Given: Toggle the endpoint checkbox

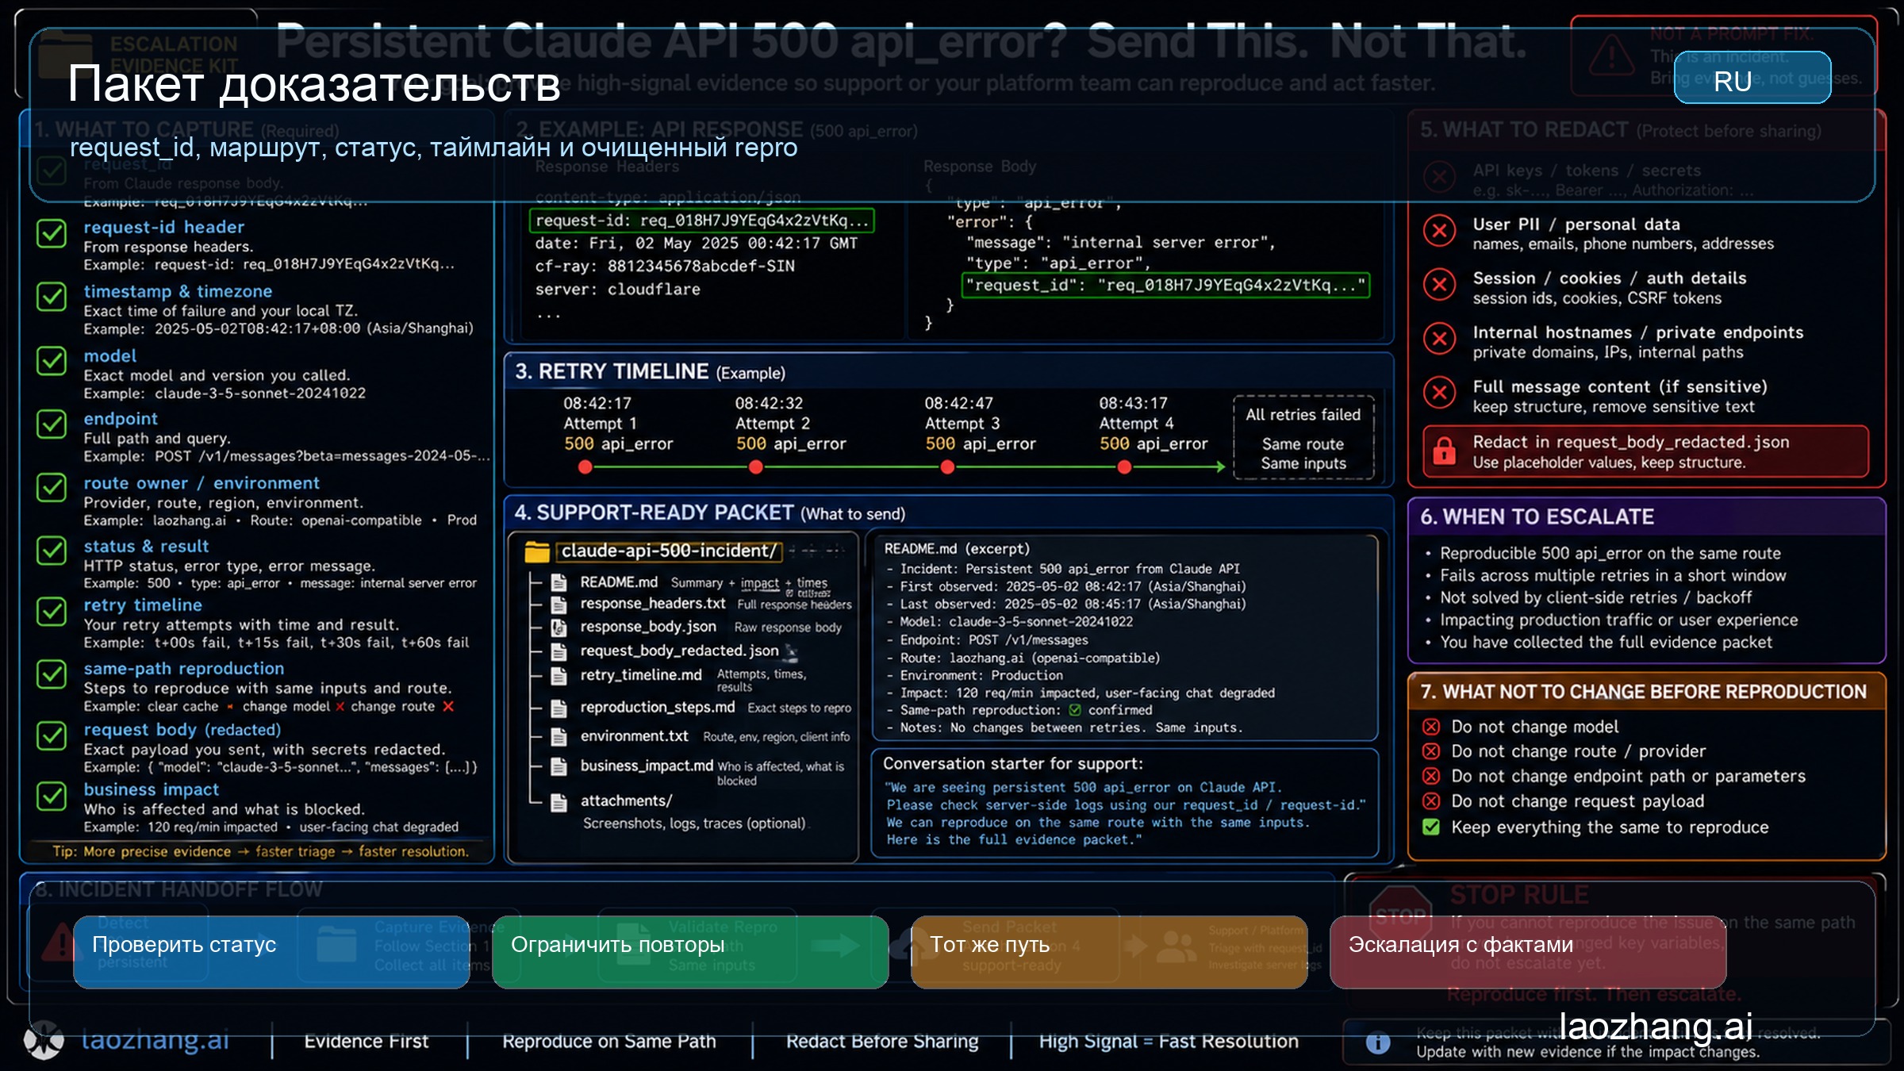Looking at the screenshot, I should (52, 424).
